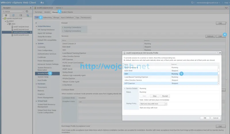230x134 pixels.
Task: Expand Outgoing Connections firewall section
Action: [63, 31]
